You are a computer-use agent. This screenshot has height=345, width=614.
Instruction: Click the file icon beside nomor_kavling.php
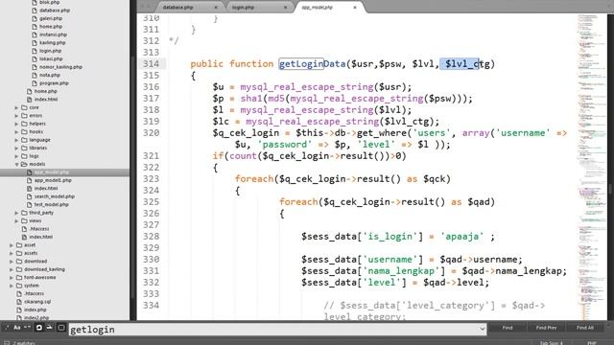pyautogui.click(x=35, y=67)
